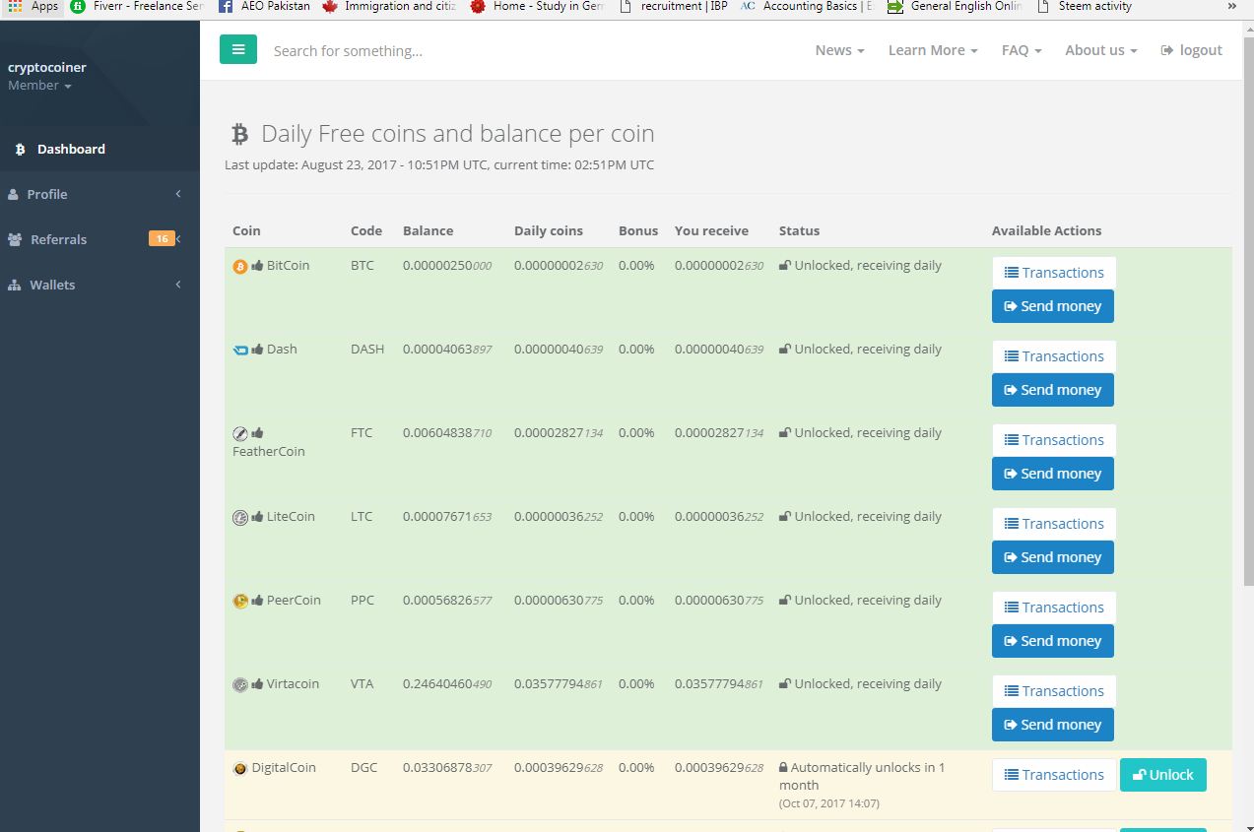1254x832 pixels.
Task: Click the locked padlock icon in DigitalCoin status
Action: point(783,767)
